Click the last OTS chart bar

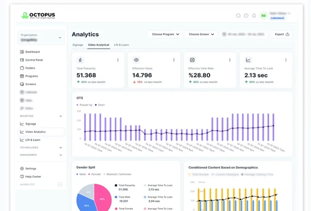pos(273,127)
